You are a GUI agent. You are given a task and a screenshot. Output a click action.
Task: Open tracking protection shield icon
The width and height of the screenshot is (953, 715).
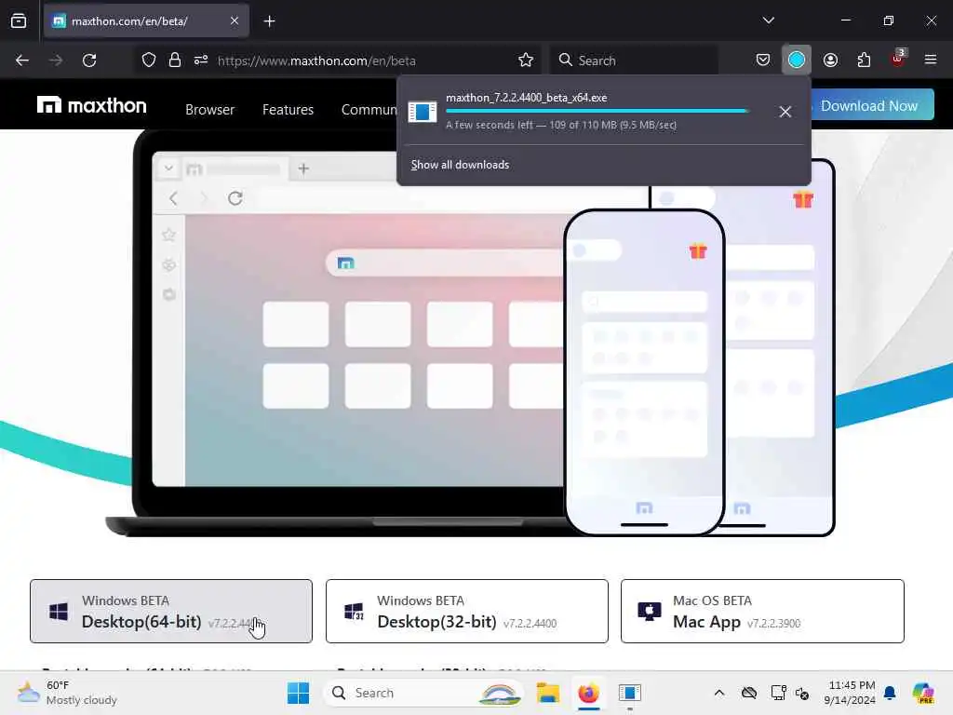[149, 61]
